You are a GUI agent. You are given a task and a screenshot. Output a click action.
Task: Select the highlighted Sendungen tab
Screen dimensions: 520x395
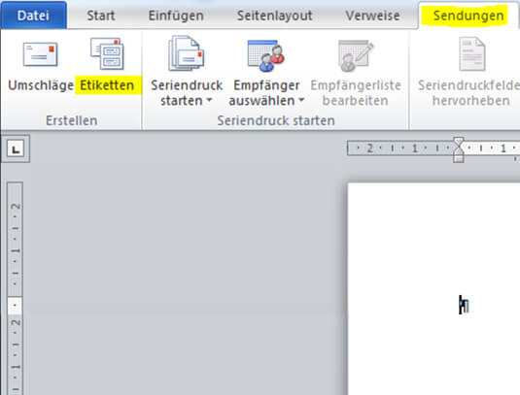click(468, 16)
